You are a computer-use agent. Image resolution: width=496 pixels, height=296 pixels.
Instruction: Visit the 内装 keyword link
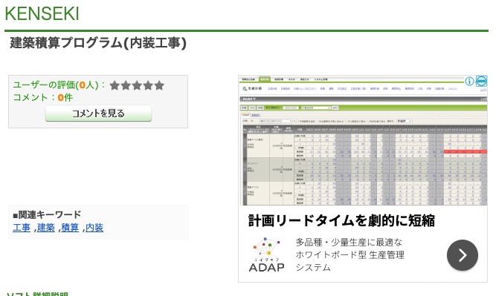(x=94, y=228)
